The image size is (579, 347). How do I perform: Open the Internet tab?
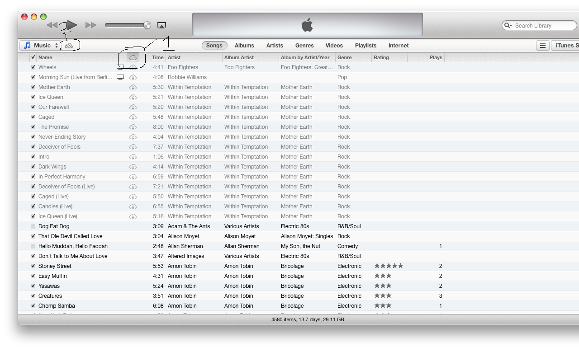(399, 46)
